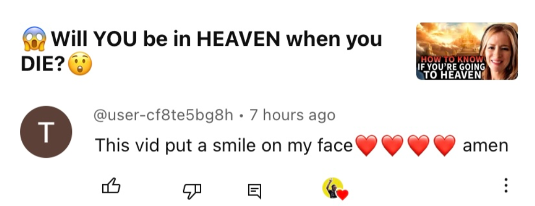Open the heaven video thumbnail
Viewport: 535px width, 206px height.
(467, 51)
